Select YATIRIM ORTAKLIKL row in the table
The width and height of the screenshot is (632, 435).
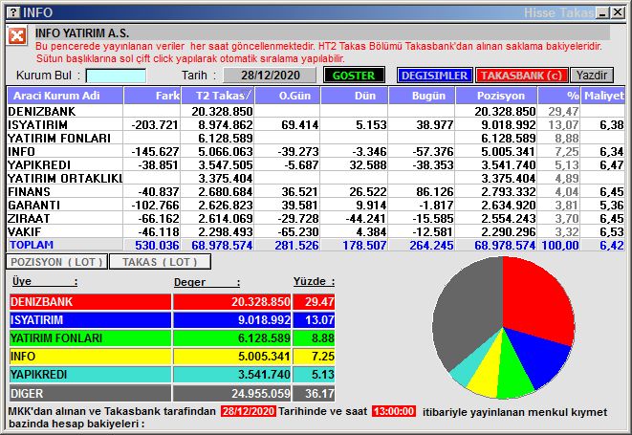(316, 178)
